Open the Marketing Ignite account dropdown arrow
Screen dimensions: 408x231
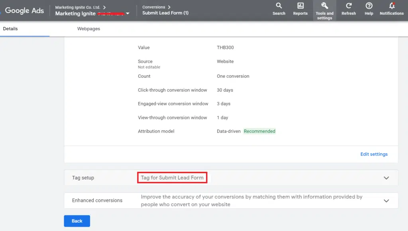click(127, 14)
